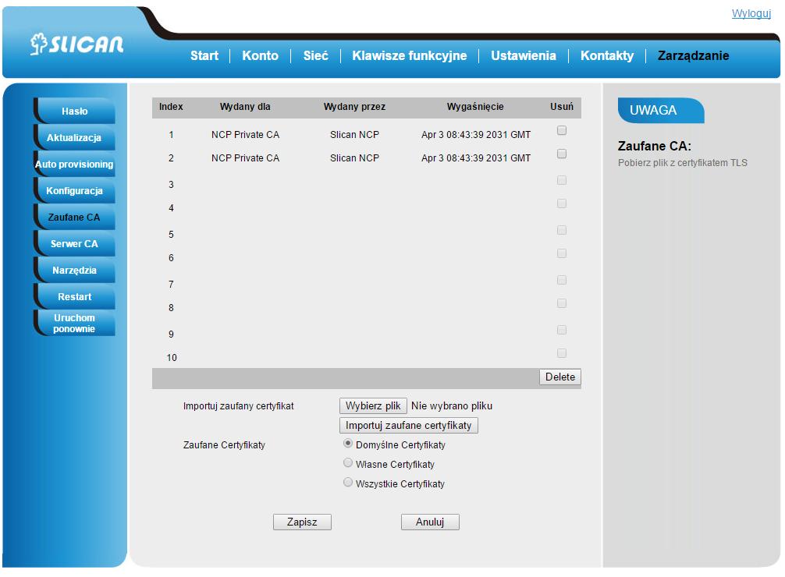Open Auto provisioning sidebar item
This screenshot has width=785, height=577.
75,165
